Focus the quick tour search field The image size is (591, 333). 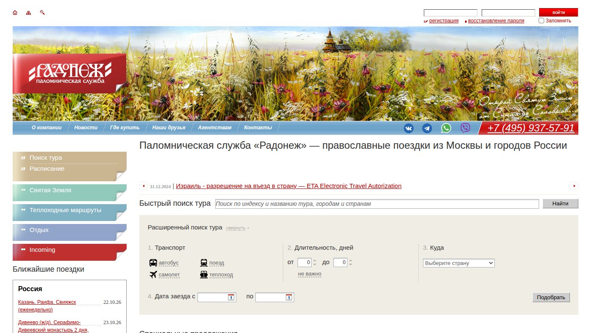[x=377, y=204]
